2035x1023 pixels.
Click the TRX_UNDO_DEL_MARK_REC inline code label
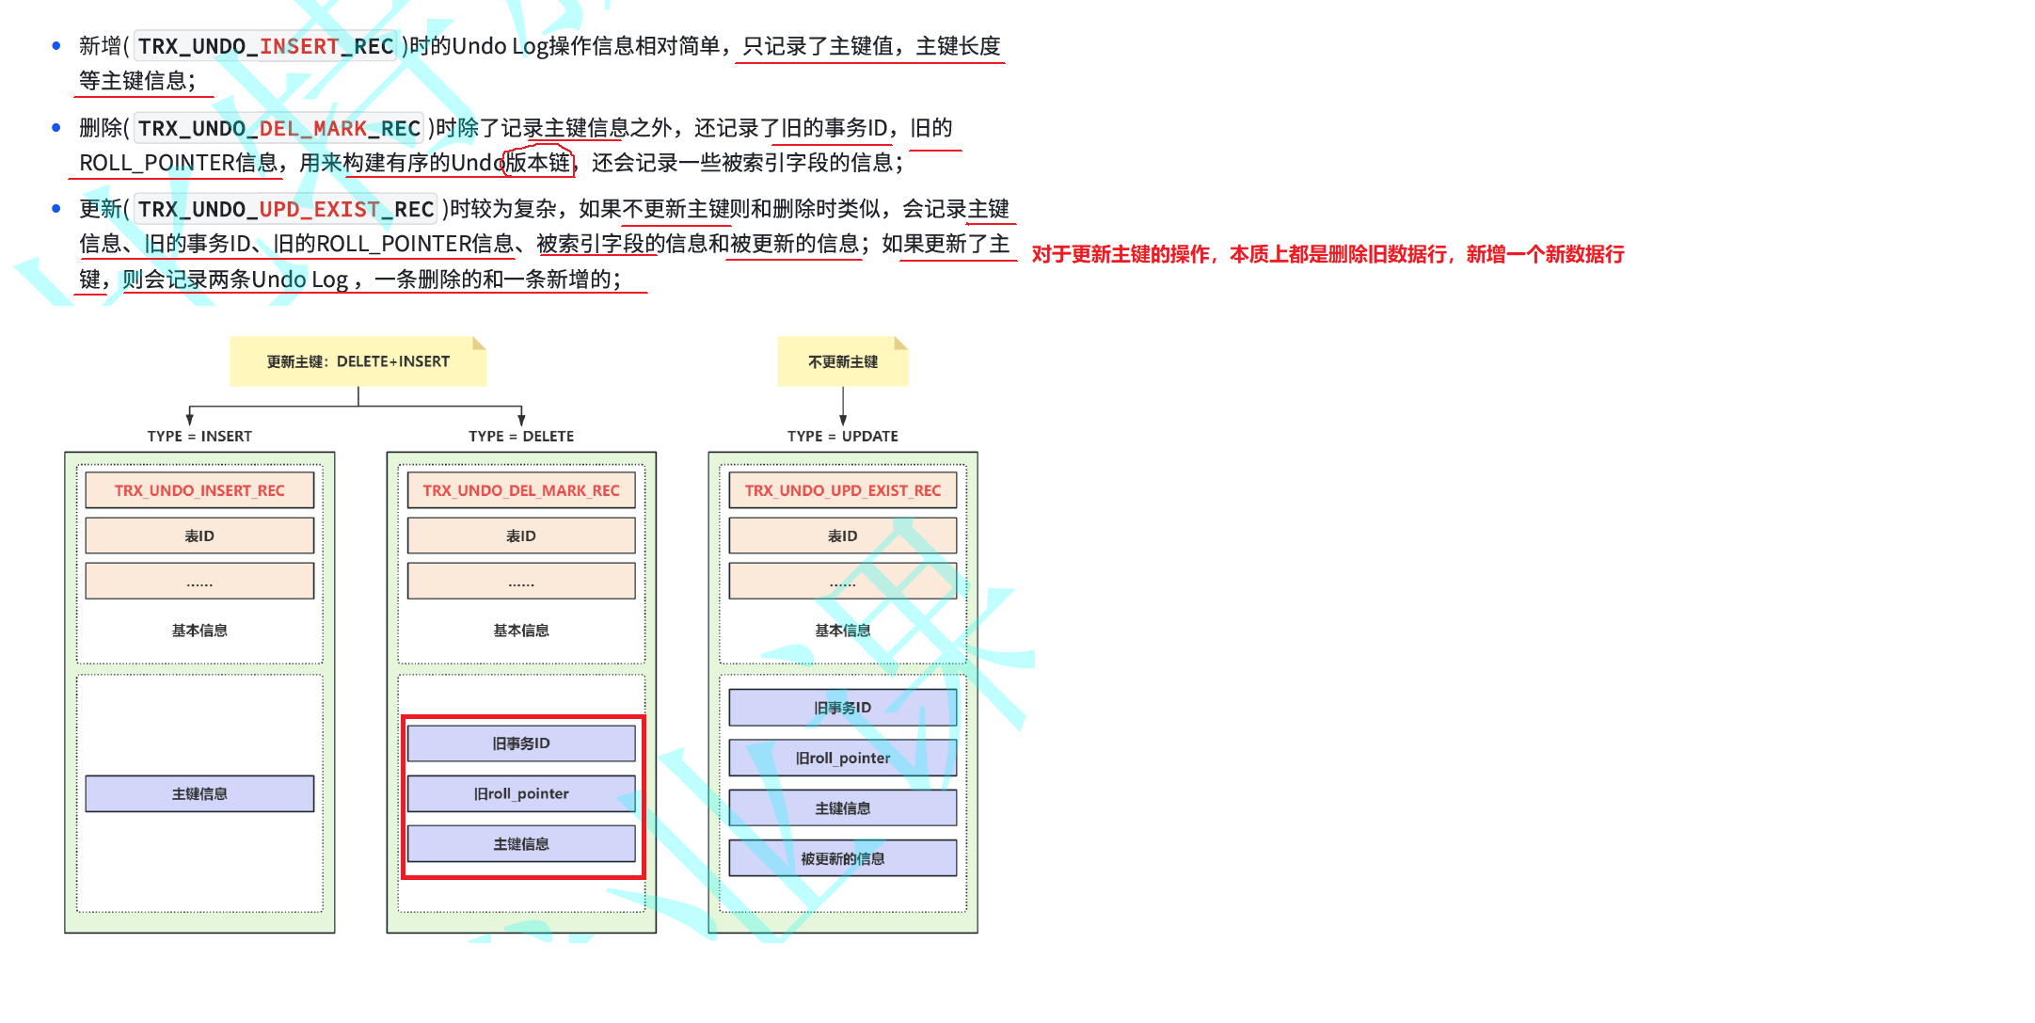(x=278, y=128)
